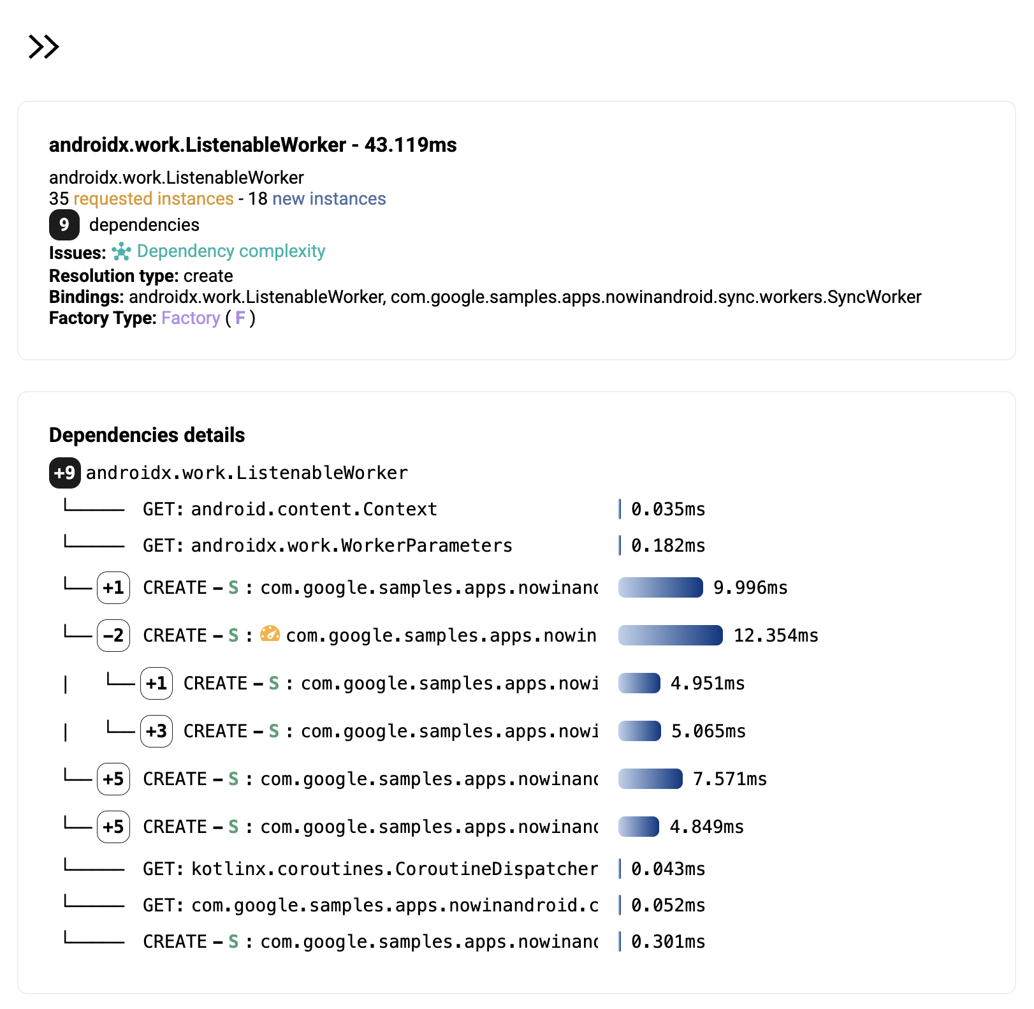
Task: Click the black 9 dependencies badge
Action: pyautogui.click(x=64, y=225)
